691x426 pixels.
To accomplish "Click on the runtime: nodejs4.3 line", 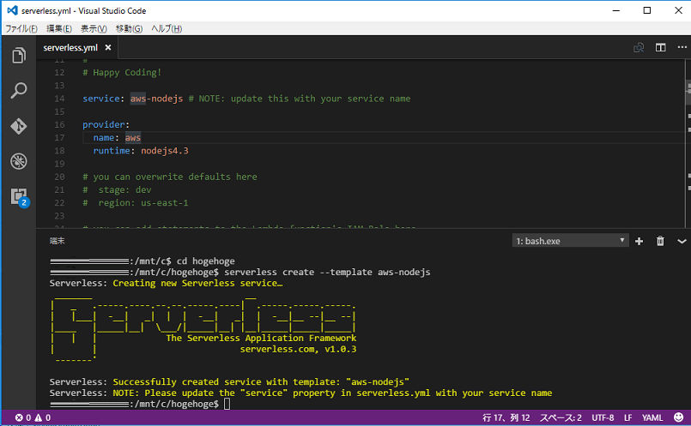I will coord(141,151).
